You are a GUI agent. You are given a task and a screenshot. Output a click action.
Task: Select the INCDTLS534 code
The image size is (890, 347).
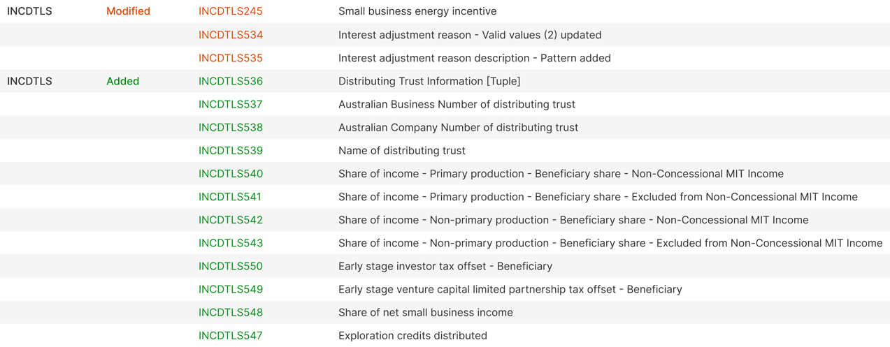tap(231, 35)
